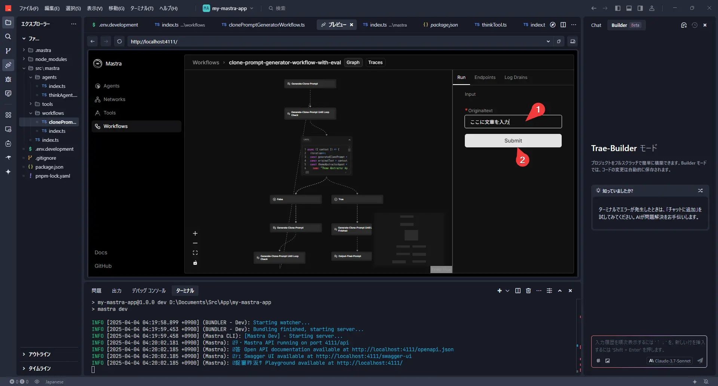Switch to the Endpoints tab
This screenshot has height=386, width=718.
tap(485, 77)
